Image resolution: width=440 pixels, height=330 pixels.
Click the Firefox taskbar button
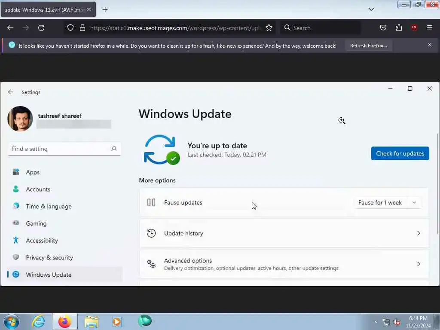tap(65, 321)
